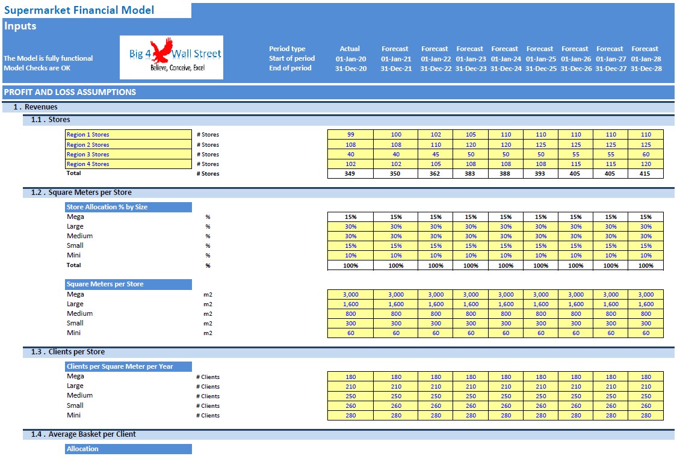The image size is (677, 459).
Task: Select Small square meters 300 for 2021
Action: (396, 324)
